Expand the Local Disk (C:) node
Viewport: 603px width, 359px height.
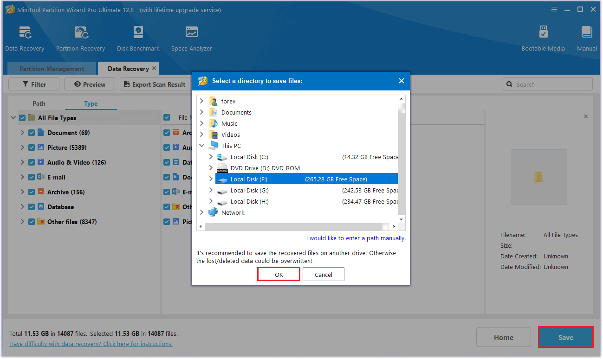pyautogui.click(x=211, y=157)
